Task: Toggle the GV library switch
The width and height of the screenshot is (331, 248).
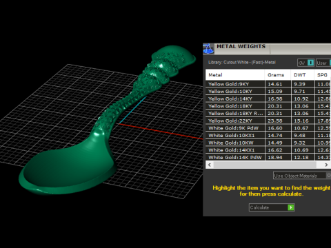Action: coord(310,63)
